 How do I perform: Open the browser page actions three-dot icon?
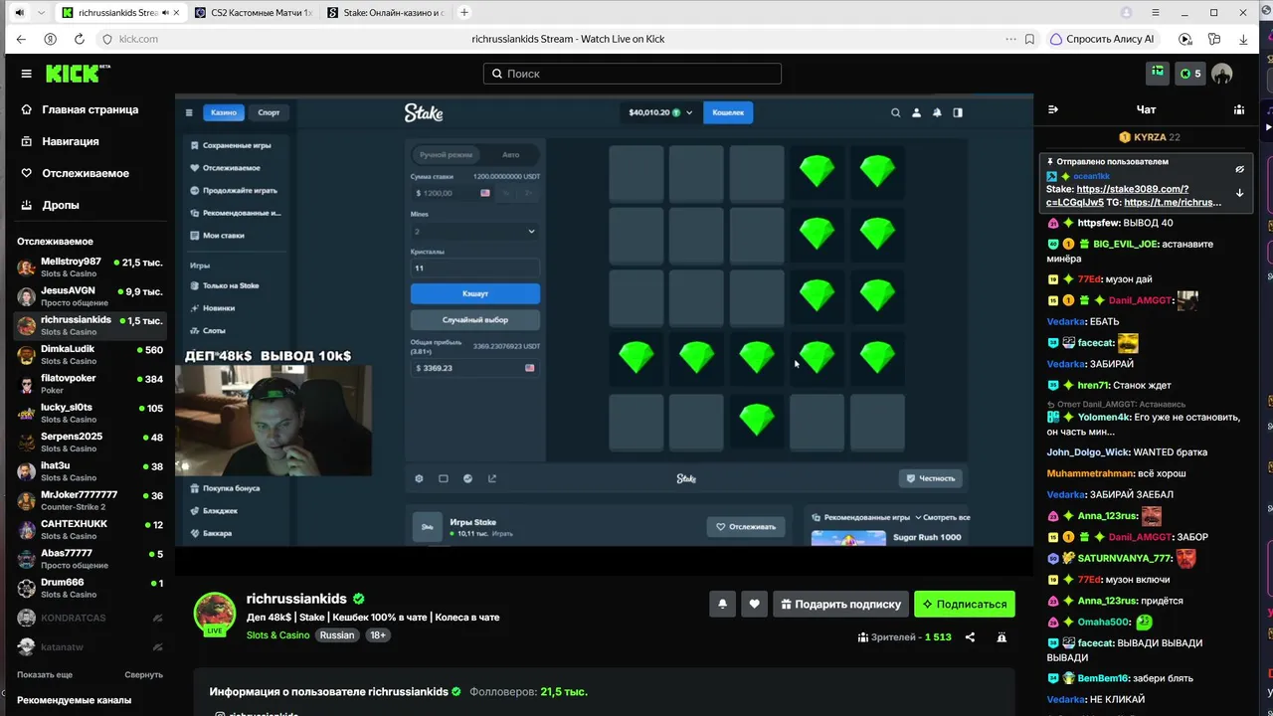tap(1010, 39)
